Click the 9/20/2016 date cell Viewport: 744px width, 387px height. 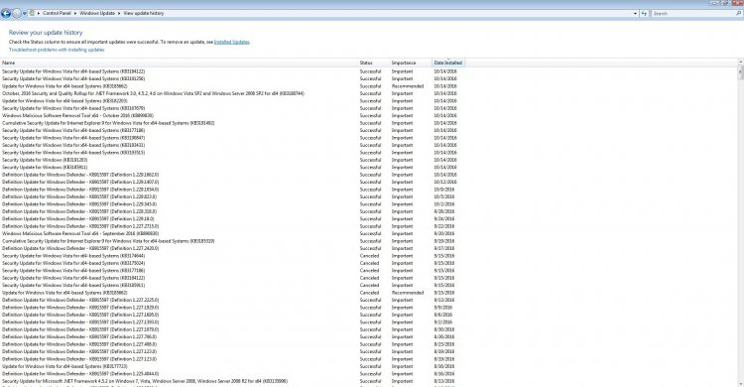click(443, 233)
